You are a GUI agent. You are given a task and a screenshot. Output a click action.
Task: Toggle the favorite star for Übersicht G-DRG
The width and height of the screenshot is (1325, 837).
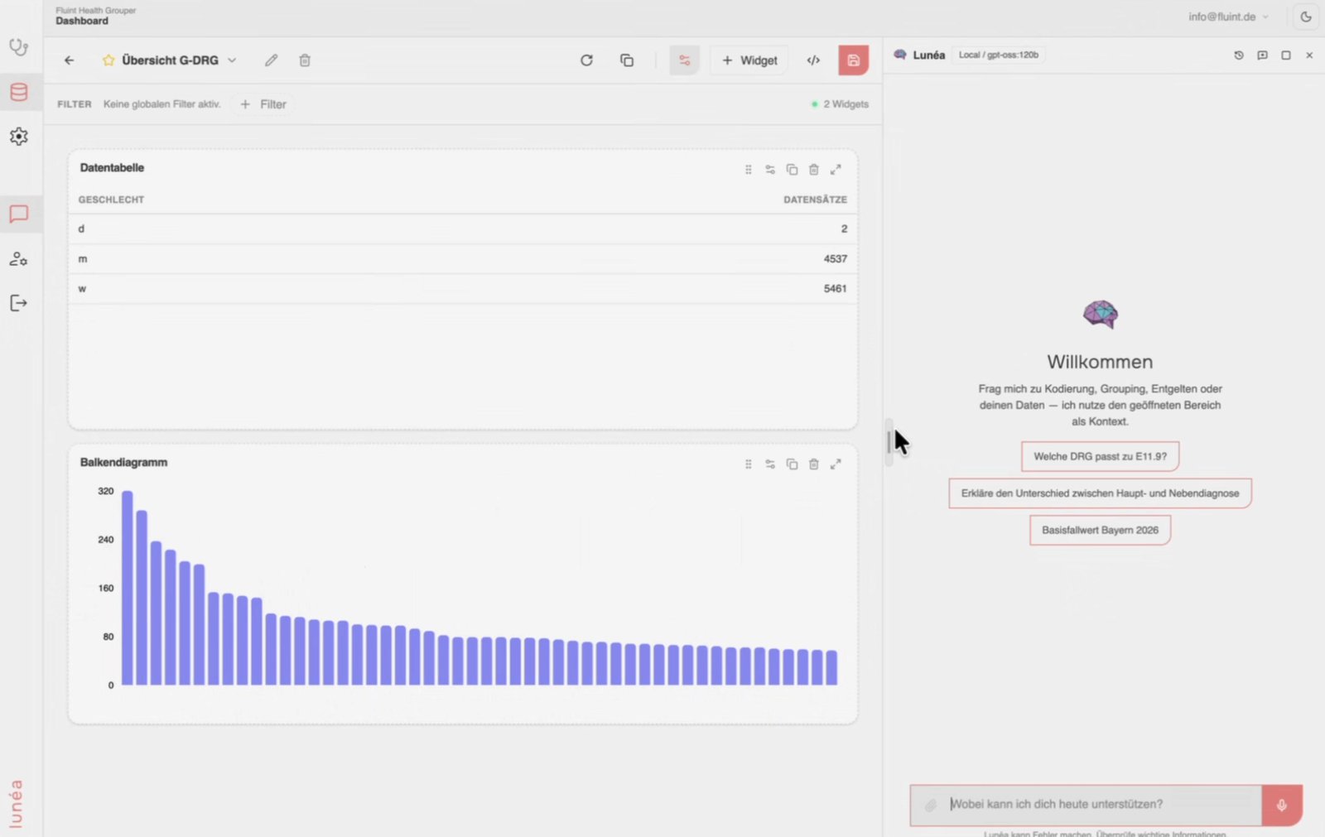108,60
